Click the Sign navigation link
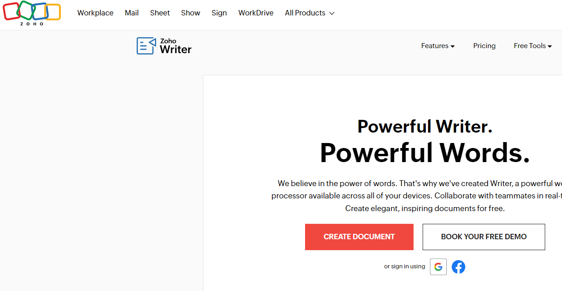This screenshot has width=562, height=291. [x=219, y=13]
